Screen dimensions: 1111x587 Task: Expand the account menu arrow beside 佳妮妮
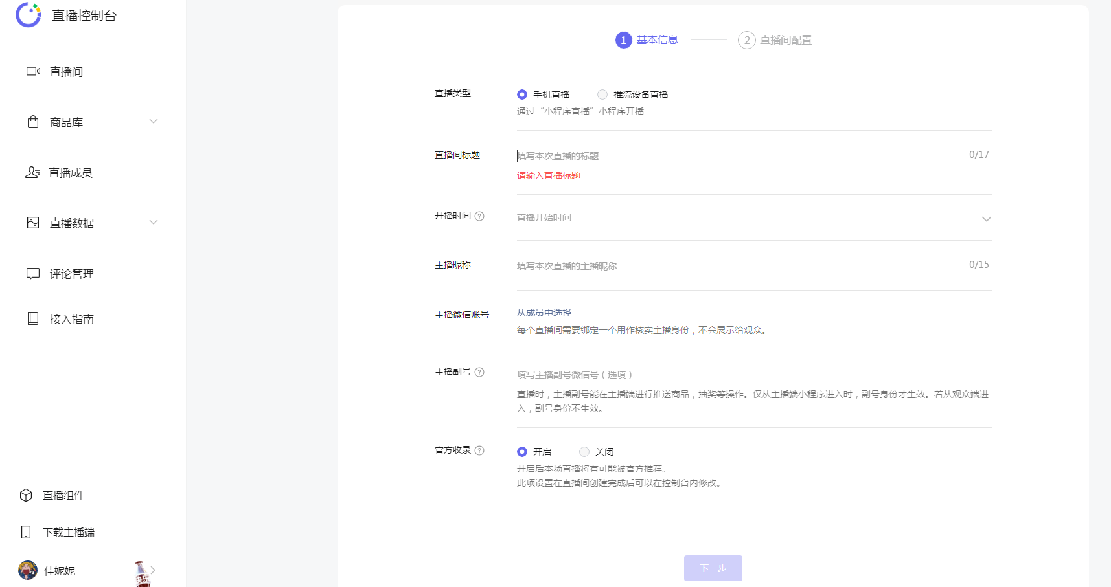tap(153, 570)
